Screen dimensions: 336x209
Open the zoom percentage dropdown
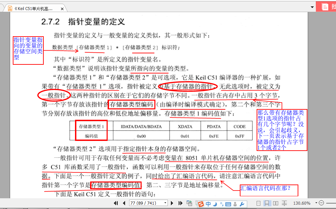coord(316,203)
